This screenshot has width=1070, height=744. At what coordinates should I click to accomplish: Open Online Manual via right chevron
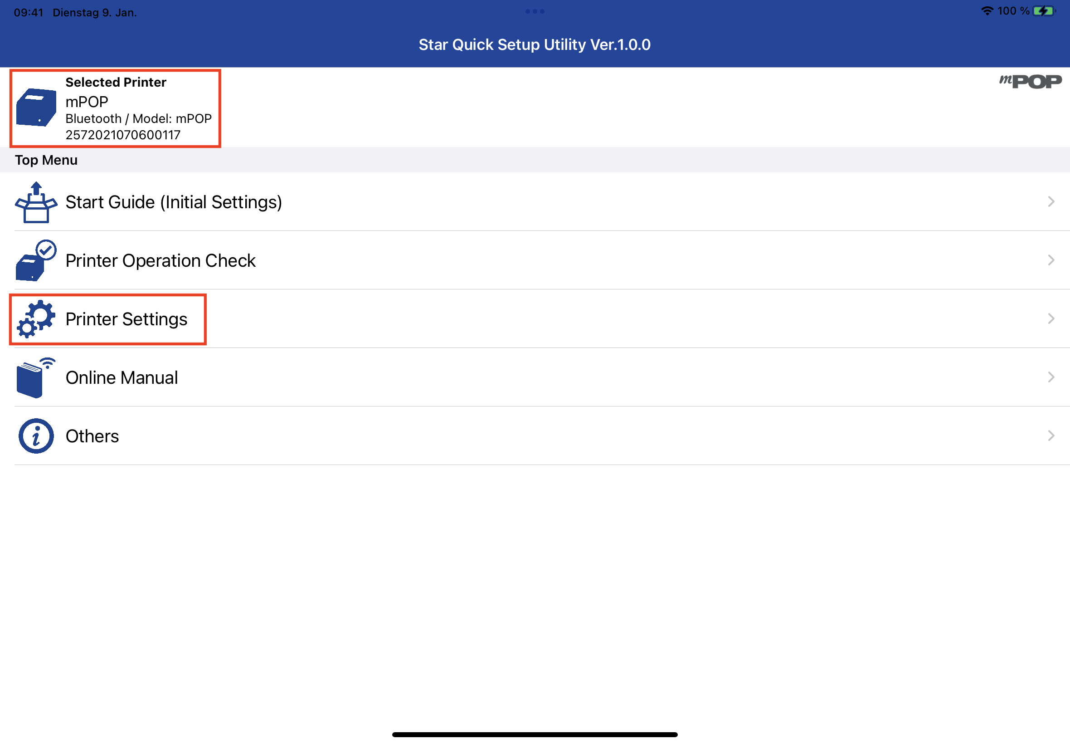1051,377
